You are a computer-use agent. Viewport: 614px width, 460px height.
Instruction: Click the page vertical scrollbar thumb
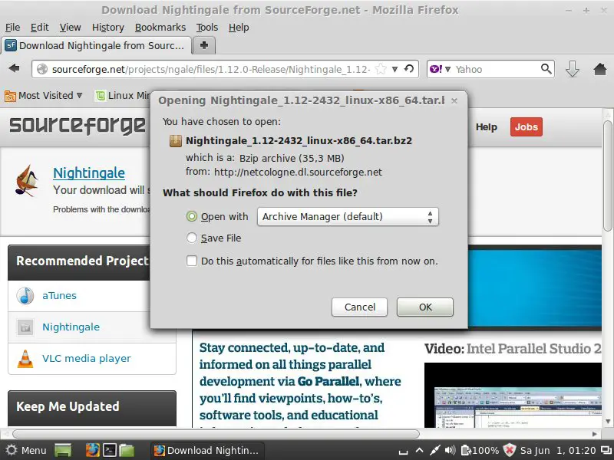tap(607, 176)
